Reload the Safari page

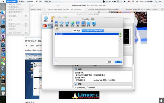tap(120, 5)
